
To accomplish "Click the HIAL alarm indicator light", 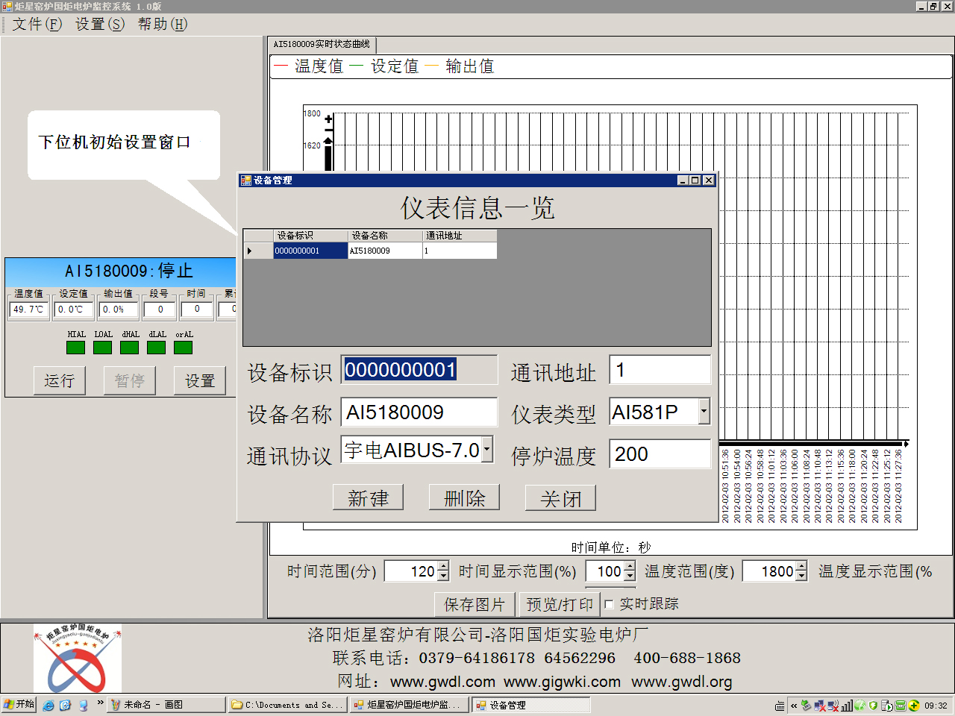I will [75, 348].
